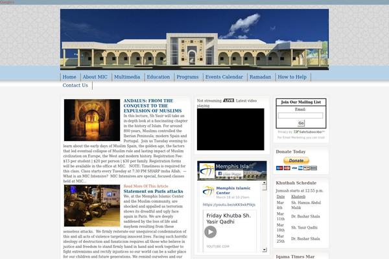Viewport: 389px width, 259px height.
Task: Open the Home menu item
Action: point(69,77)
